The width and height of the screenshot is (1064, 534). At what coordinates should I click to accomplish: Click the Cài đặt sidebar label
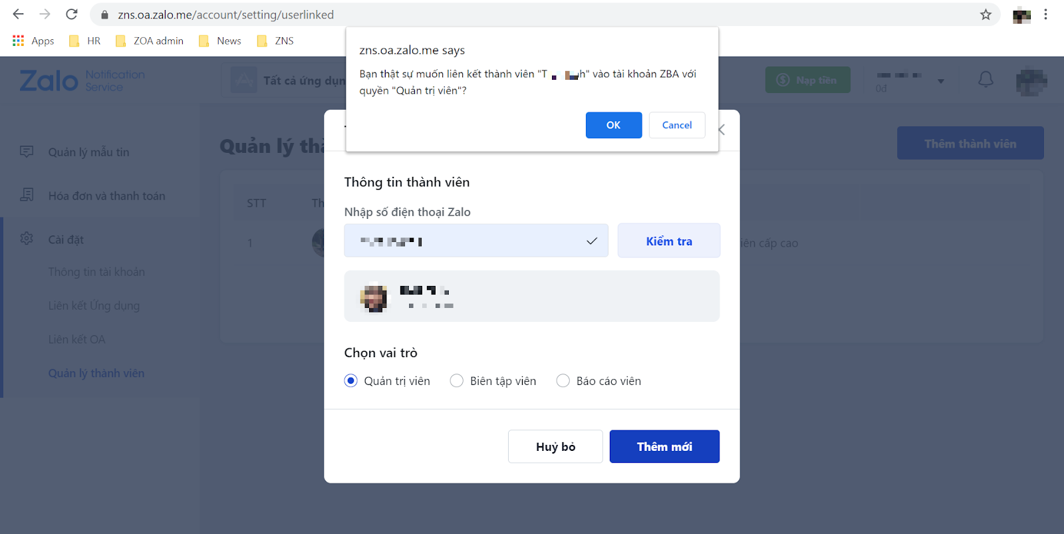(x=66, y=240)
